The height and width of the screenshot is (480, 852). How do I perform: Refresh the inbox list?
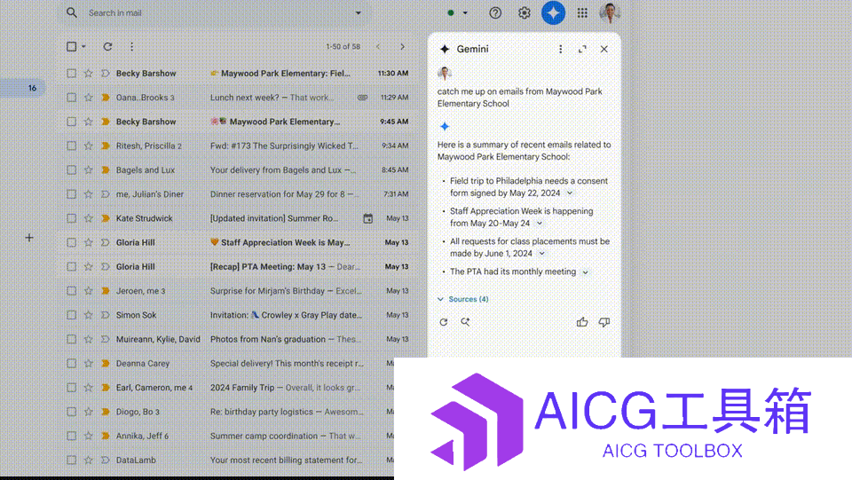pyautogui.click(x=107, y=47)
